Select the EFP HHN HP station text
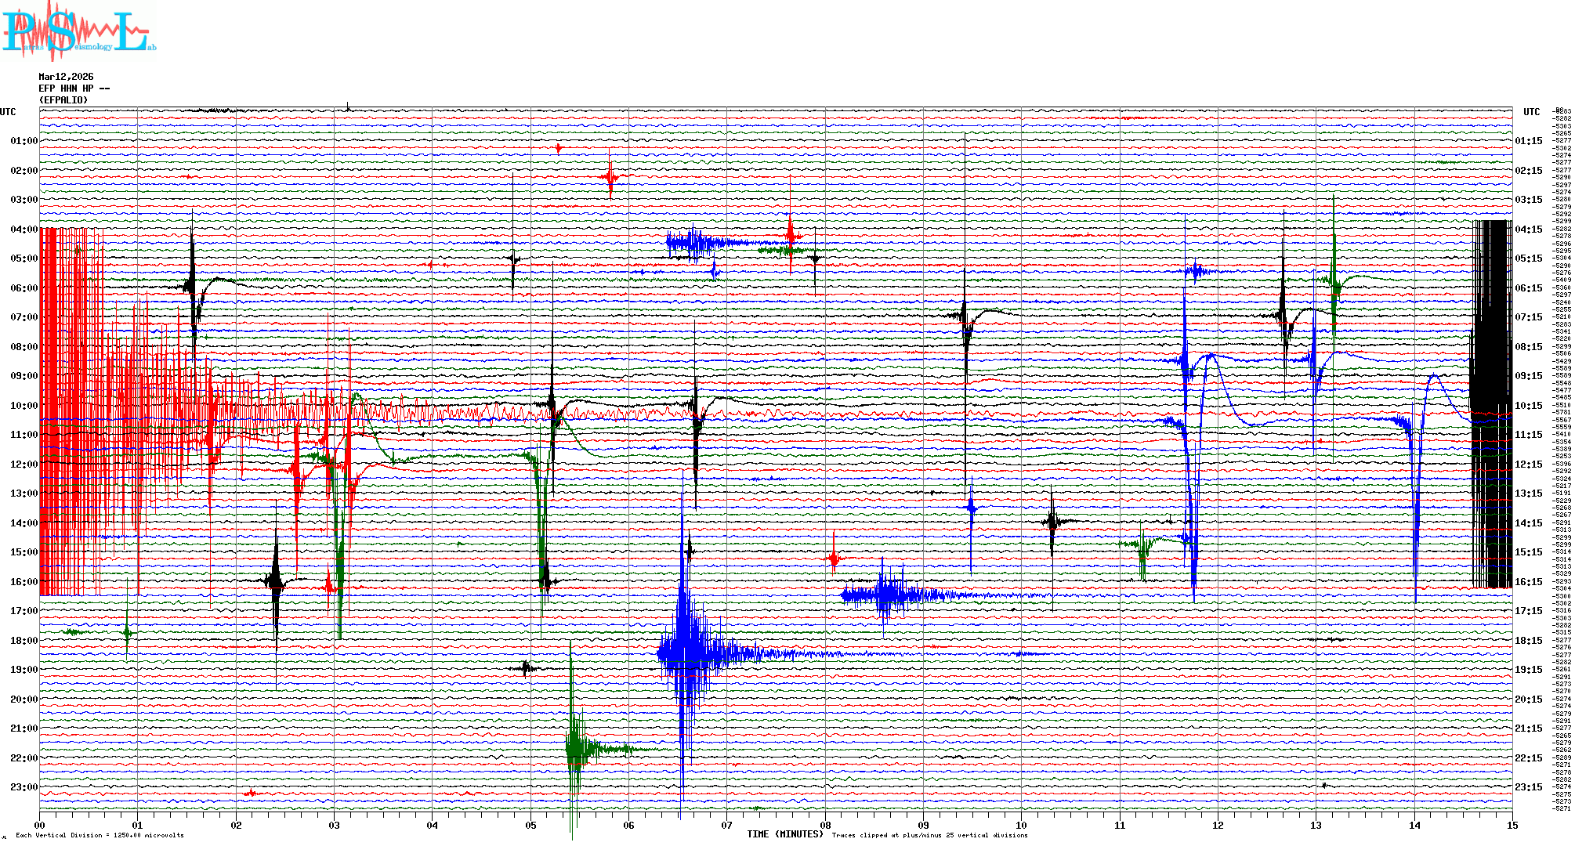 tap(74, 89)
